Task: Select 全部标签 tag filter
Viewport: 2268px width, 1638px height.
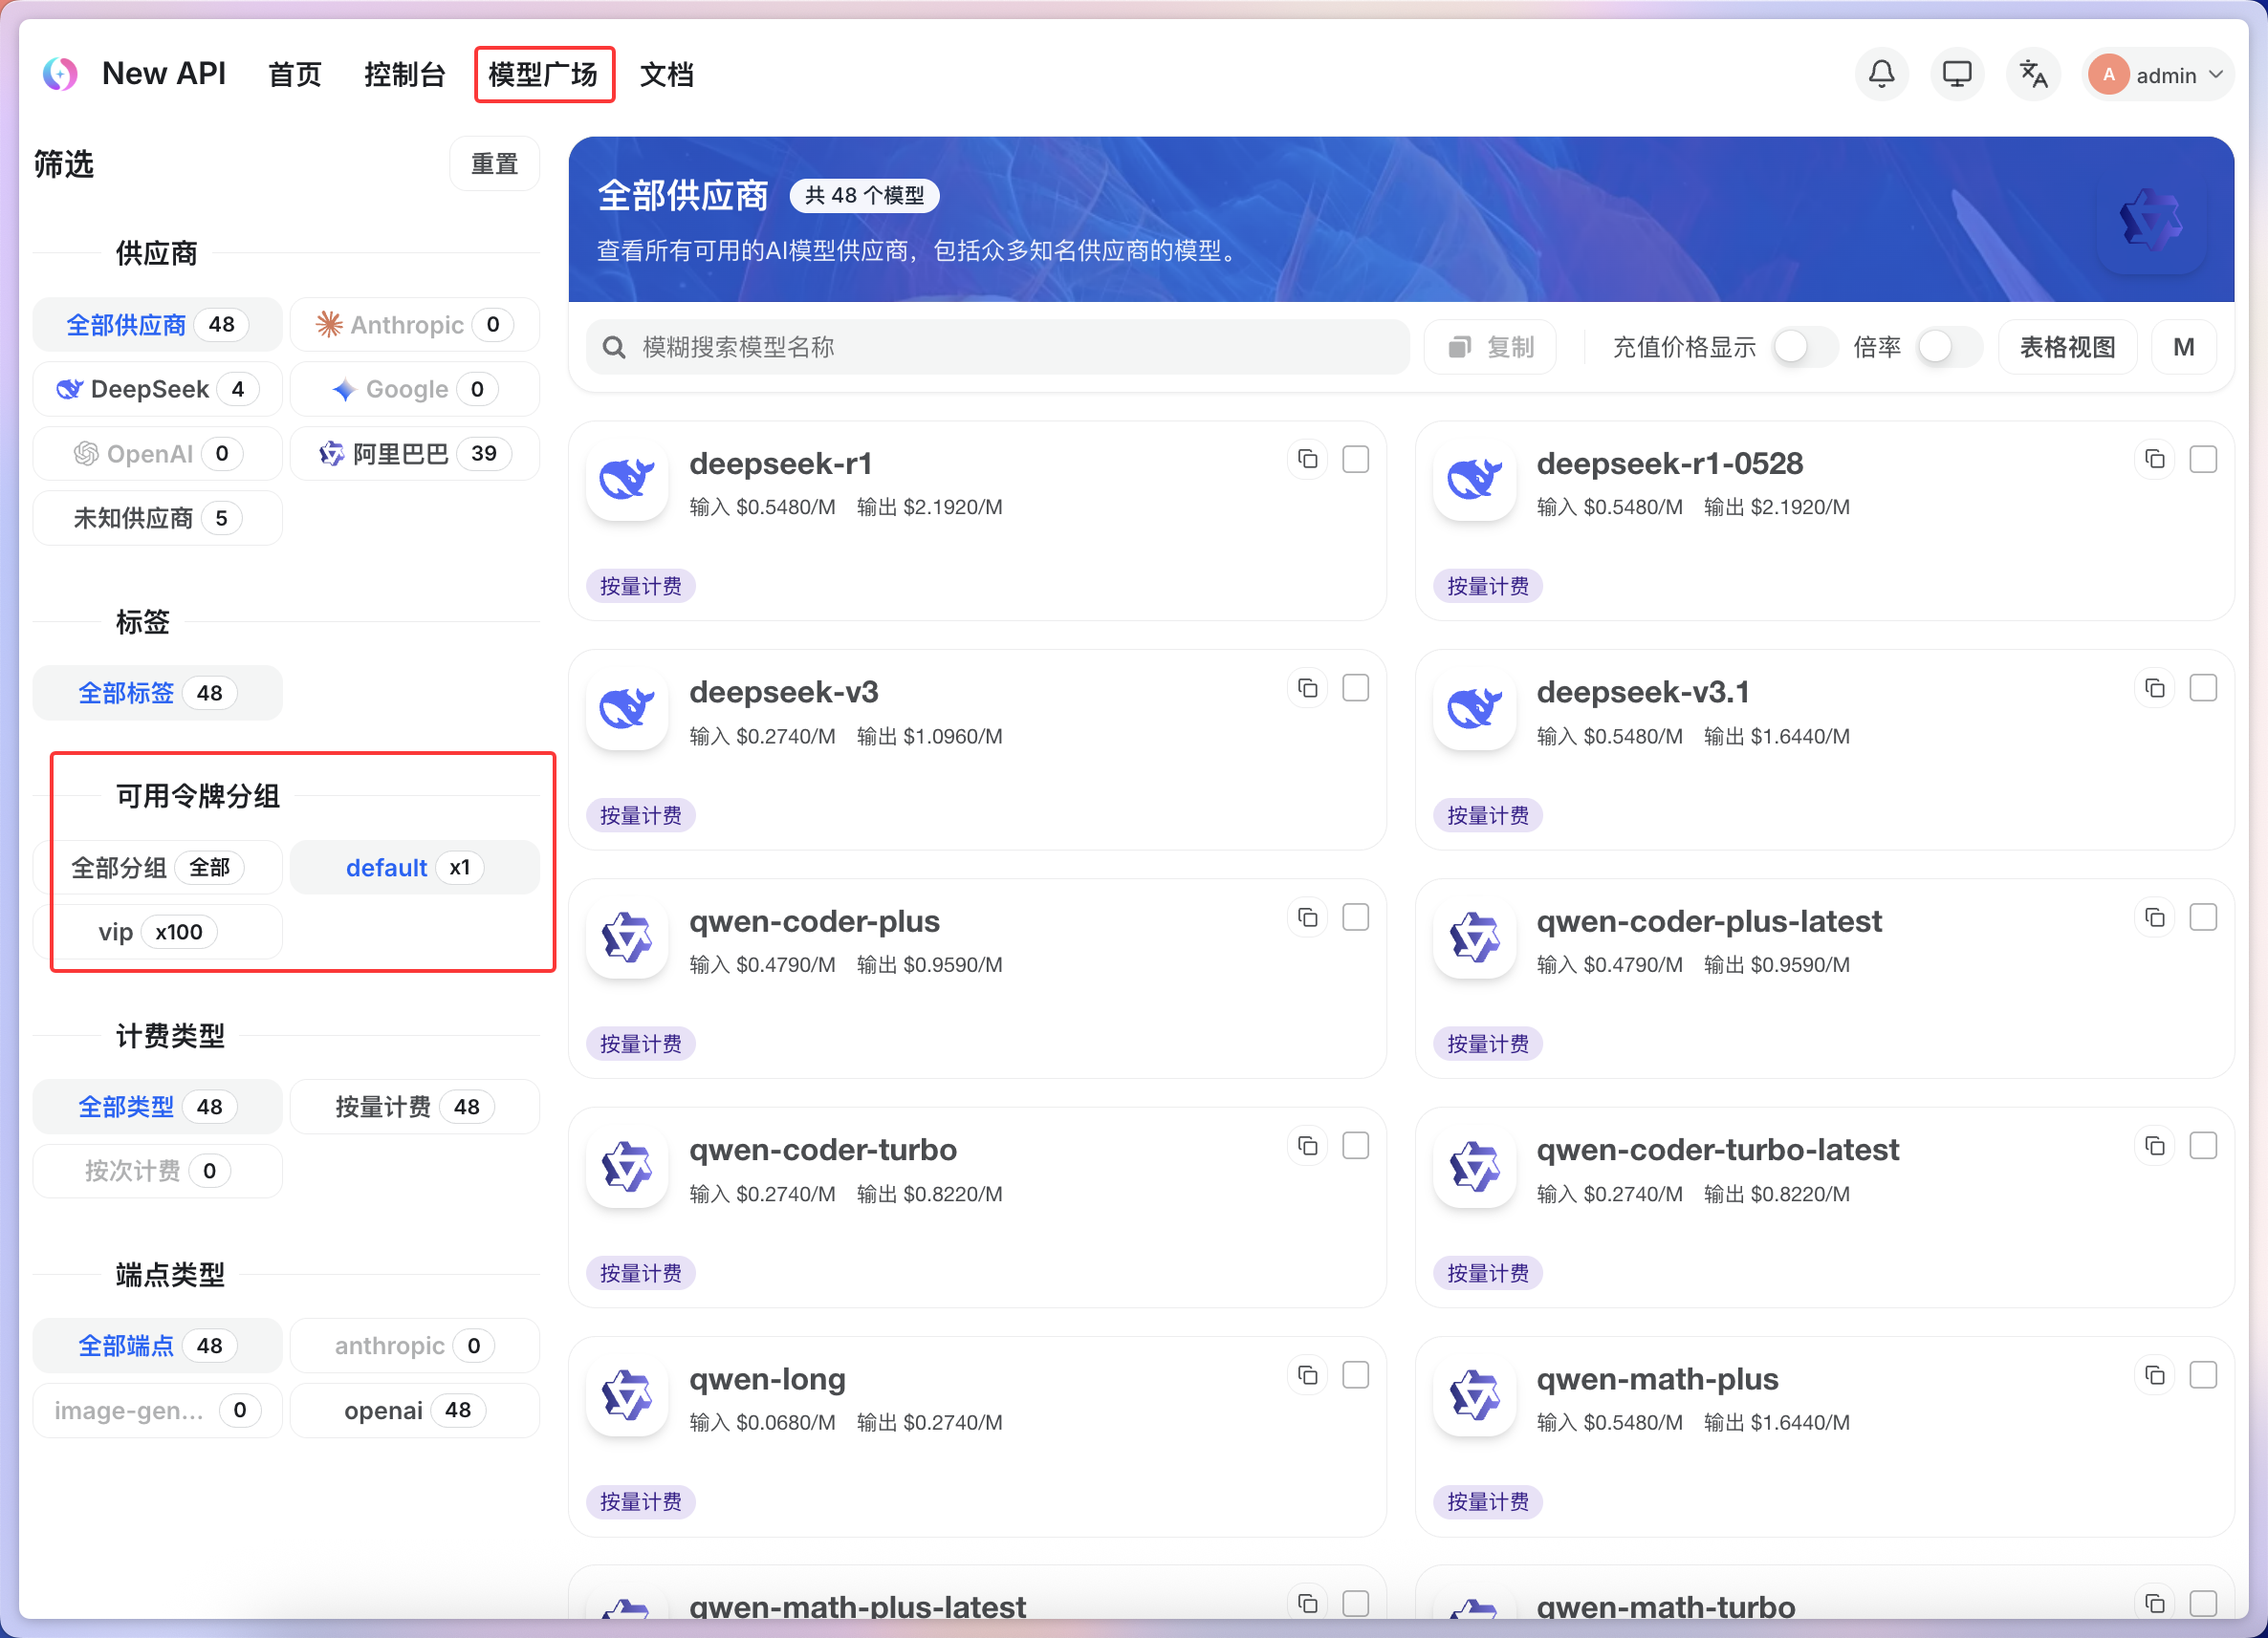Action: 157,693
